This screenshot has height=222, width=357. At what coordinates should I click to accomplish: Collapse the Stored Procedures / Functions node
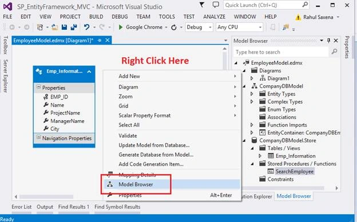click(x=252, y=164)
